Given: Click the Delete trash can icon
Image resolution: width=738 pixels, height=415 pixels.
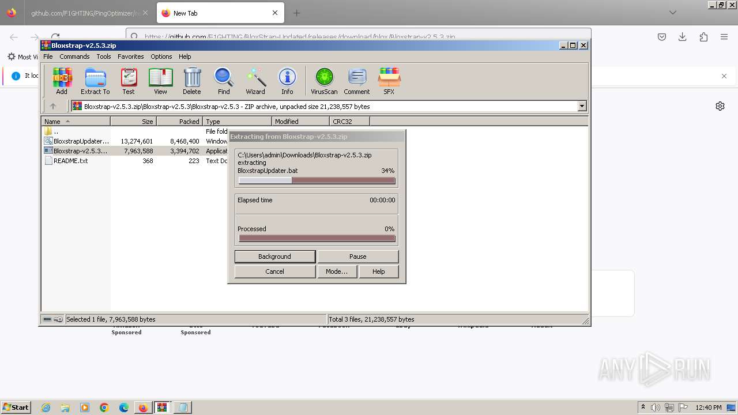Looking at the screenshot, I should 192,81.
